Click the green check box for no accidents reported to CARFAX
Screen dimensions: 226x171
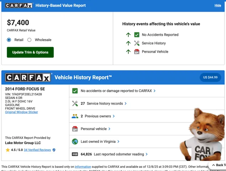[x=75, y=91]
